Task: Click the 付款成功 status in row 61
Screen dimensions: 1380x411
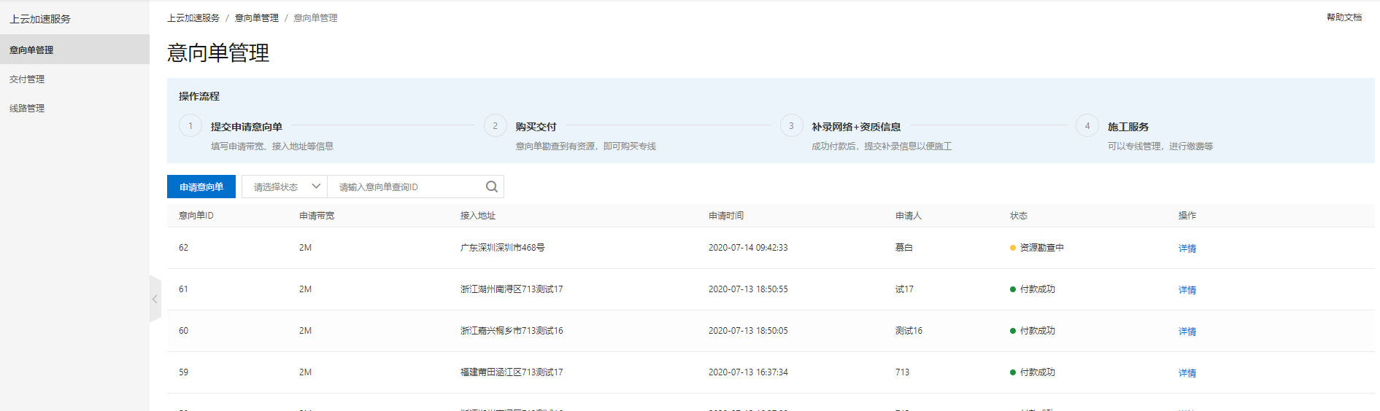Action: [1033, 289]
